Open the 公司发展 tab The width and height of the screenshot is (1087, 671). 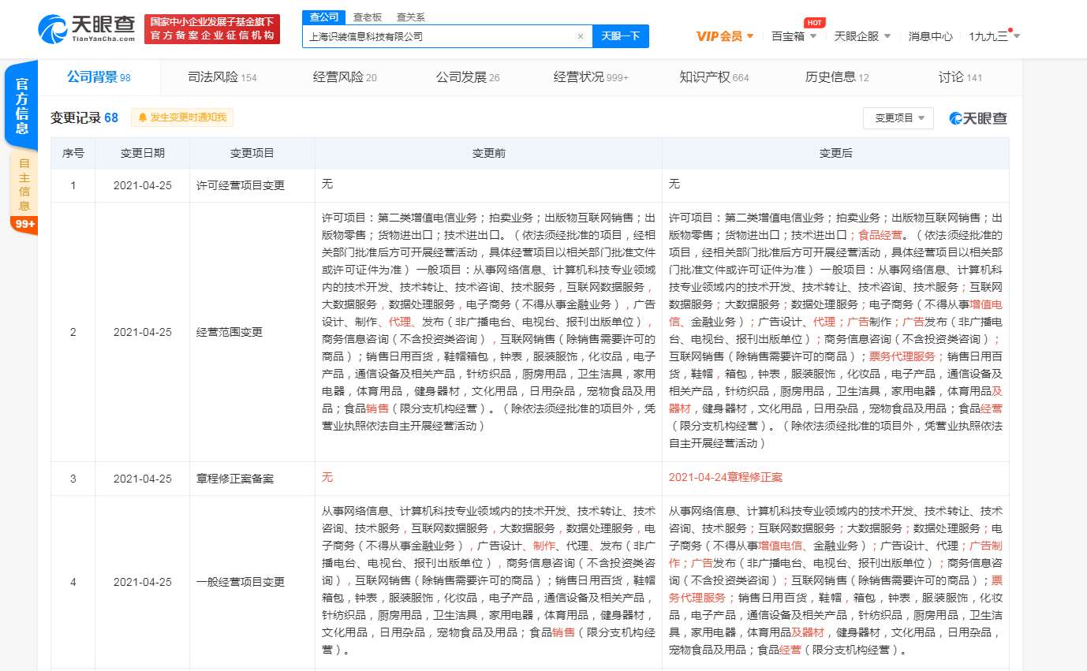click(x=468, y=77)
